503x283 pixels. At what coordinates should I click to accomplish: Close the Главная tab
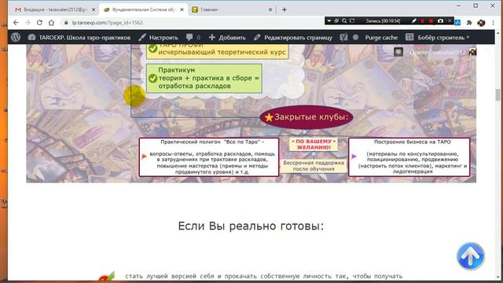(270, 9)
